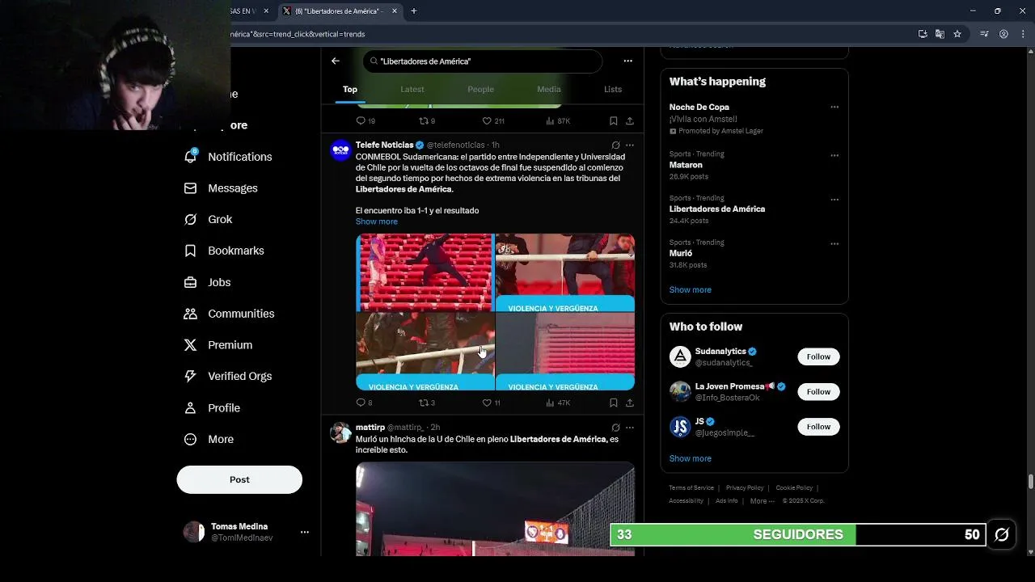Select the Libertadores de América browser tab
This screenshot has height=582, width=1035.
340,11
